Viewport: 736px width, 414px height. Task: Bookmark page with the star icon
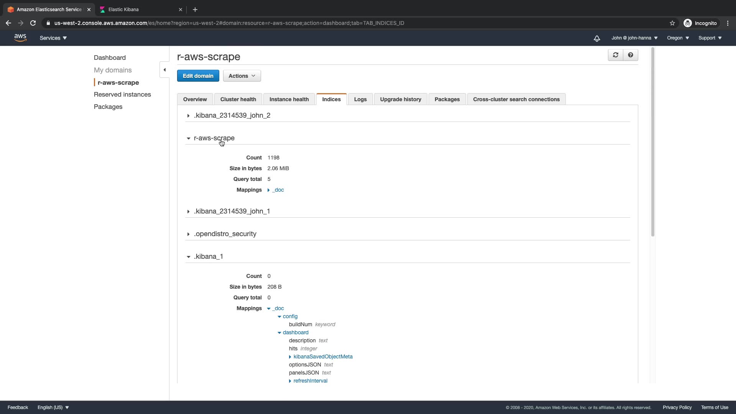[672, 23]
